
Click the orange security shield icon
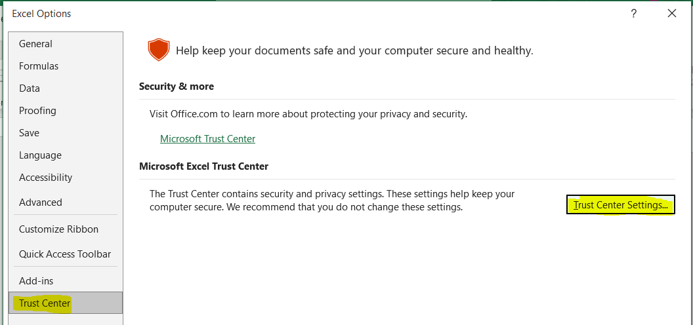click(158, 50)
